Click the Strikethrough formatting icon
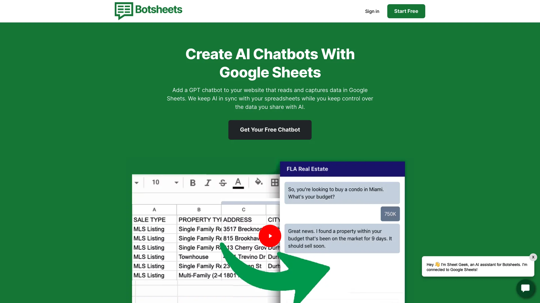The height and width of the screenshot is (303, 540). pyautogui.click(x=223, y=183)
